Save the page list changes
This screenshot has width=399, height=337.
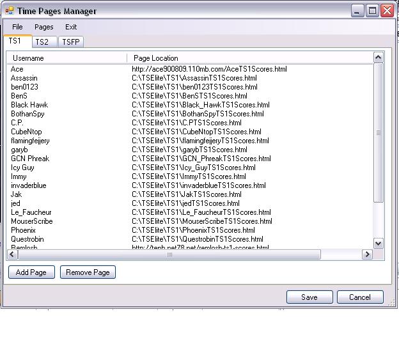coord(309,297)
